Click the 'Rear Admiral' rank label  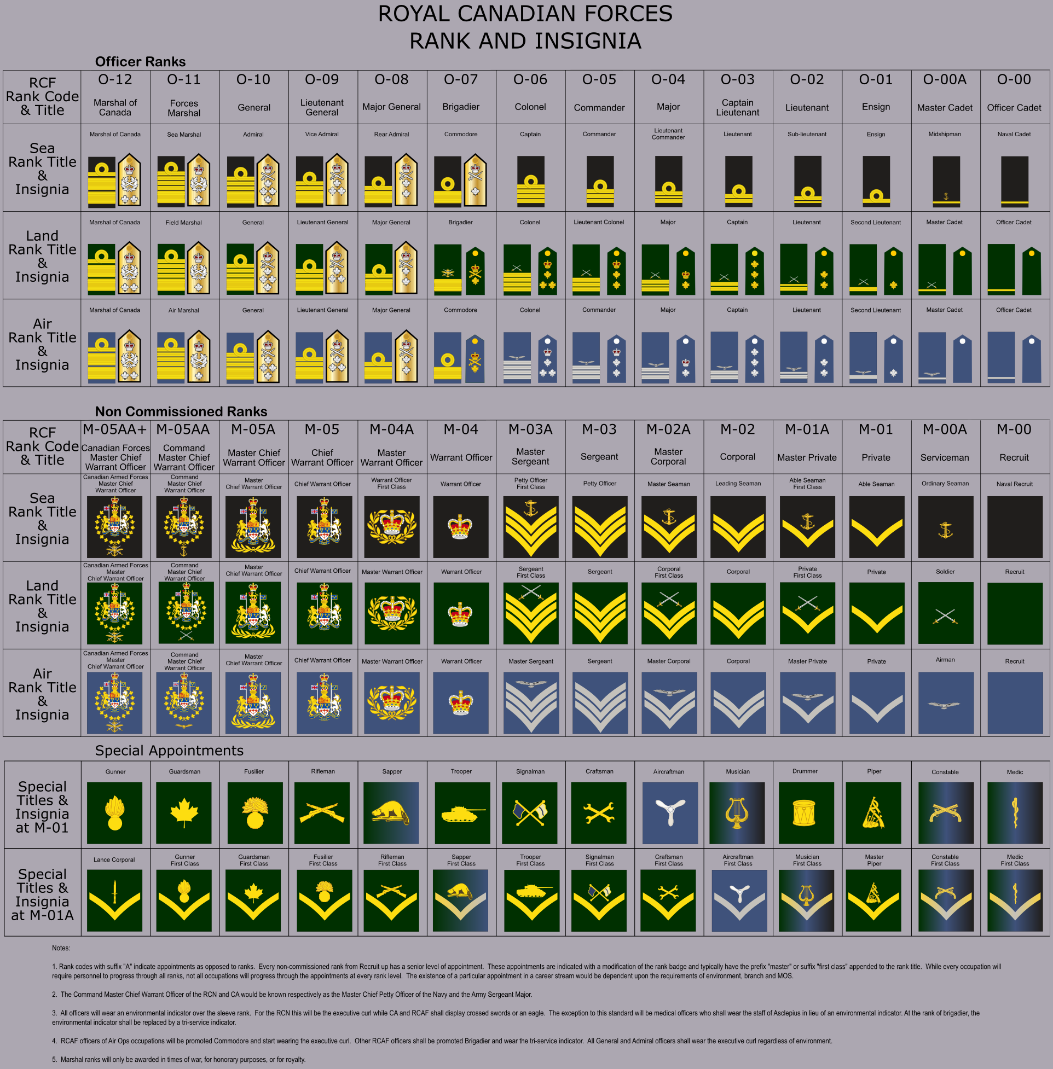(391, 135)
